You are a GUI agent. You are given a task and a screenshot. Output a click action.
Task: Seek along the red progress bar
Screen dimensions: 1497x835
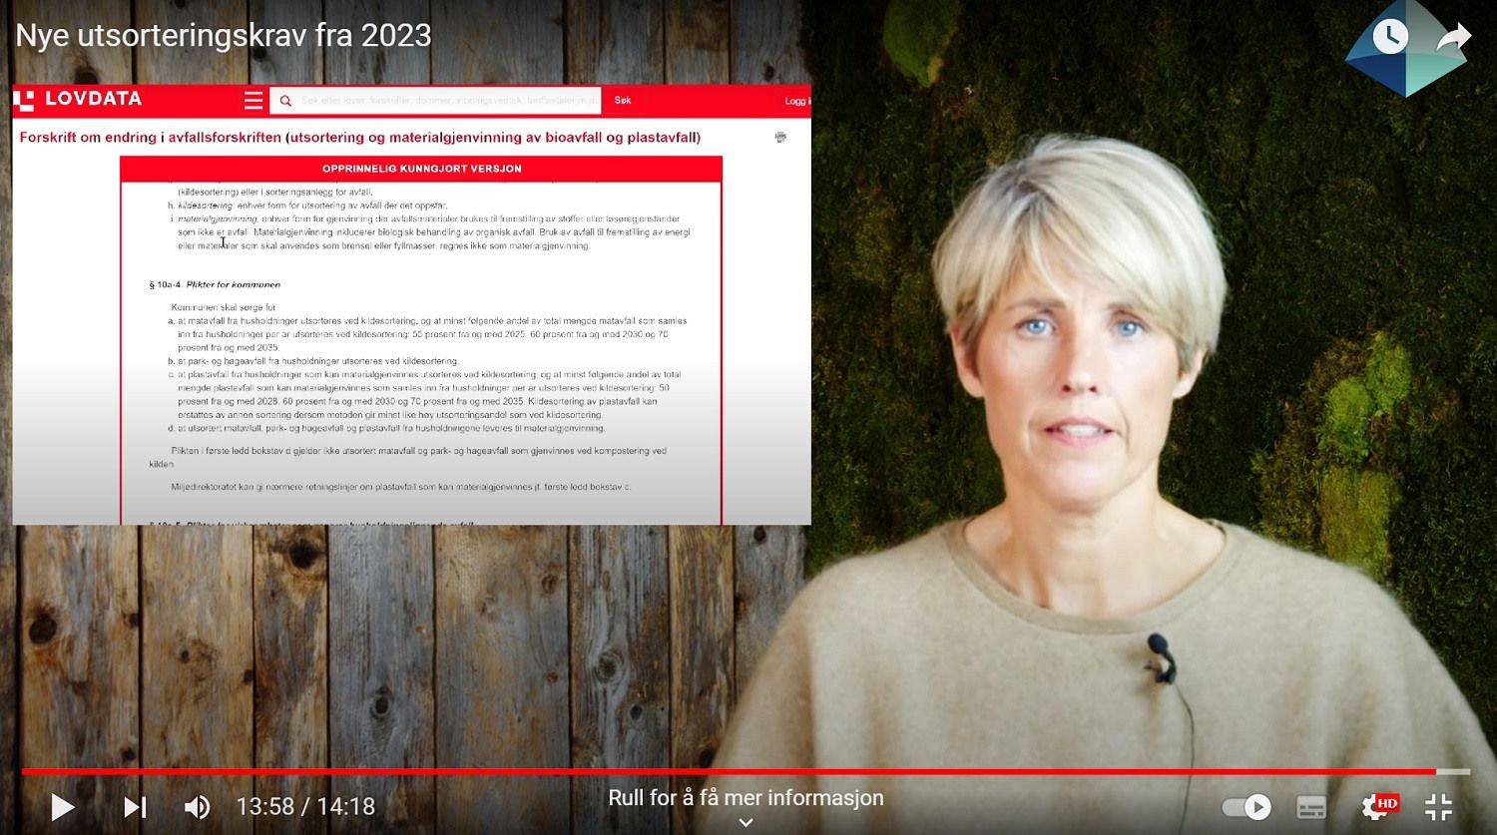point(746,771)
